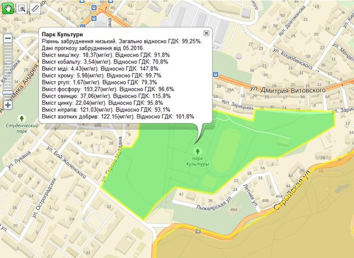Click the Вміст фосфору value line

pos(108,89)
